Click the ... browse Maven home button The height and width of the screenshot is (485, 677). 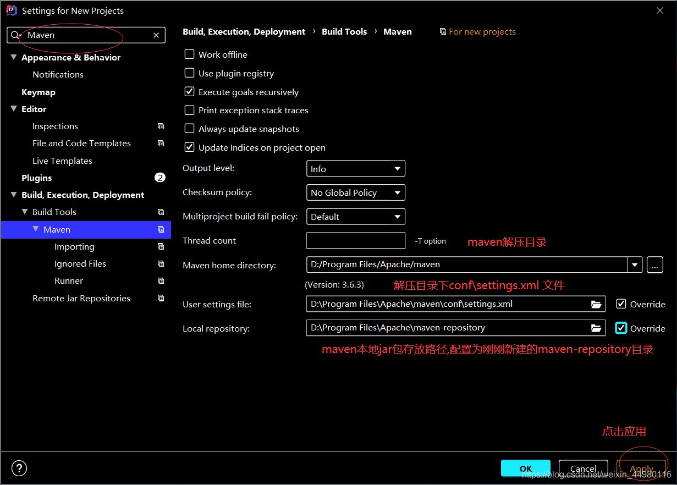point(655,264)
